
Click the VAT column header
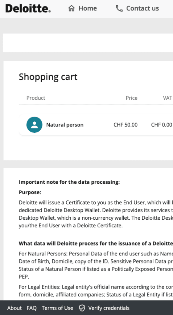168,98
